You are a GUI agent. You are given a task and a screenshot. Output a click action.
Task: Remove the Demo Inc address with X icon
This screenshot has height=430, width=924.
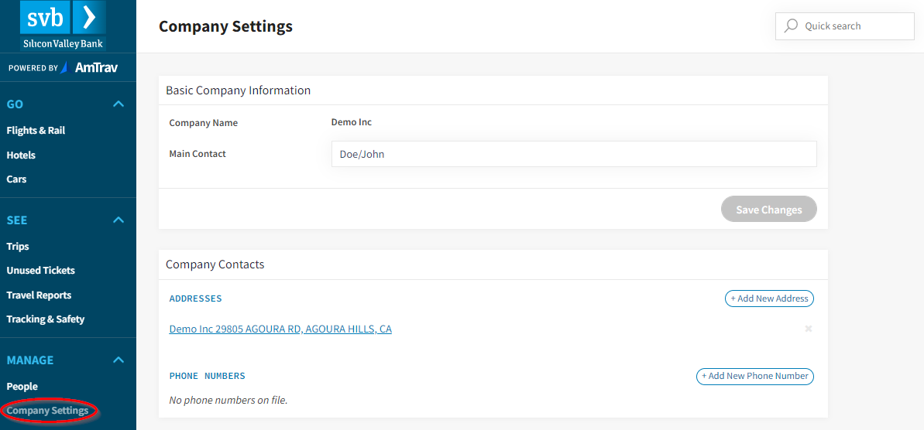(x=808, y=329)
